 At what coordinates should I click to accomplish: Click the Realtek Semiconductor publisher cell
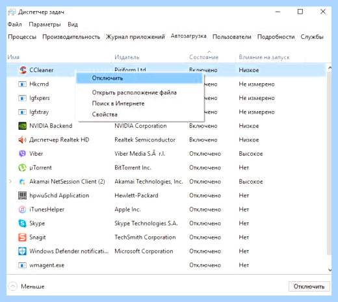145,140
